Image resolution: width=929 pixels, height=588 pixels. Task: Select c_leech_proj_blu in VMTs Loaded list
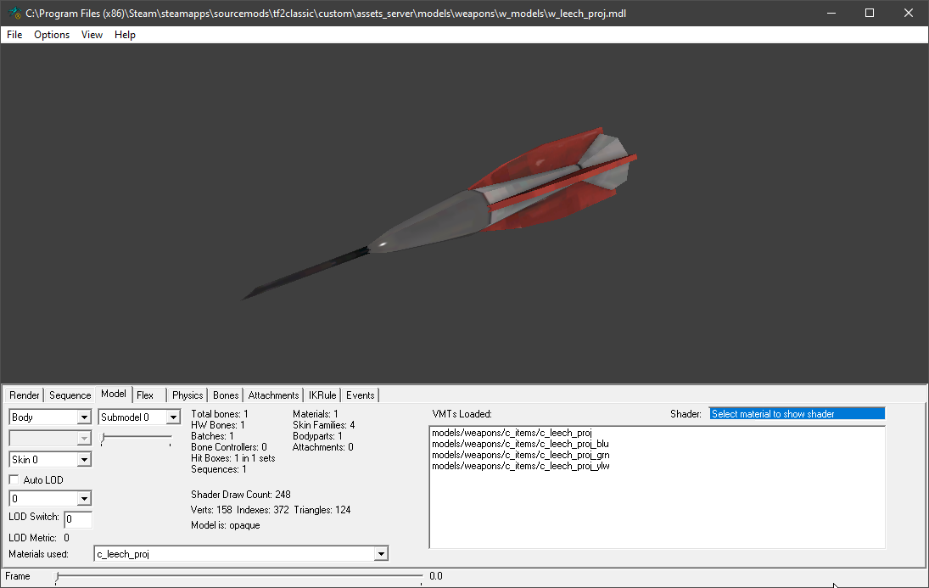(520, 444)
